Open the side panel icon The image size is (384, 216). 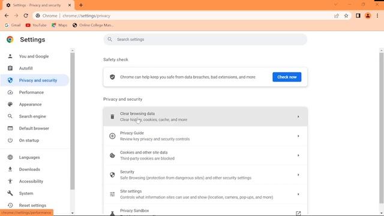[358, 16]
